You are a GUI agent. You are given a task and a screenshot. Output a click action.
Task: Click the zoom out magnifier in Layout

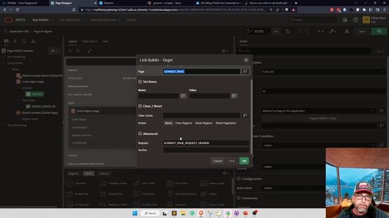[70, 51]
